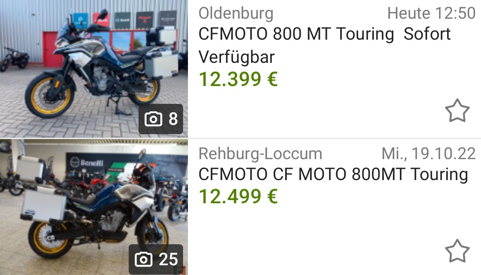Click the camera icon beside 25
The height and width of the screenshot is (275, 481).
click(143, 259)
